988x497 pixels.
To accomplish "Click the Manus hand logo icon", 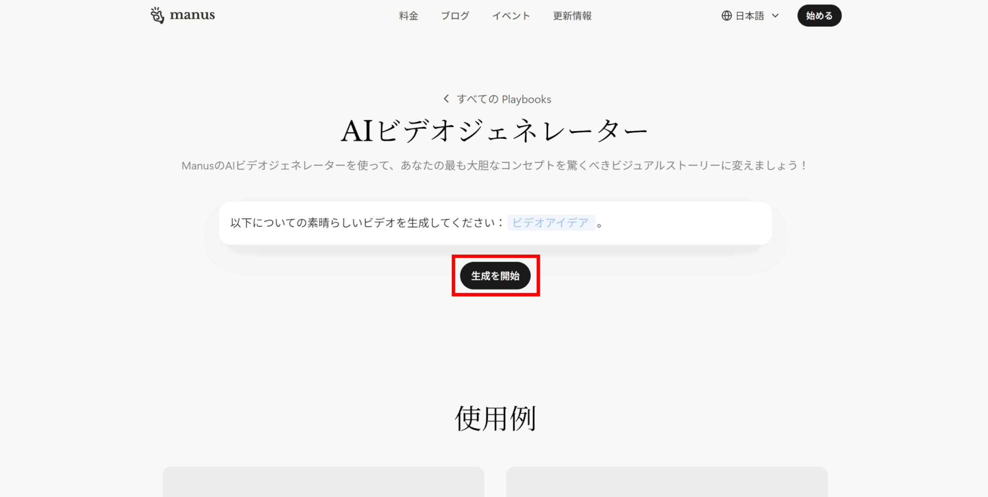I will click(157, 15).
